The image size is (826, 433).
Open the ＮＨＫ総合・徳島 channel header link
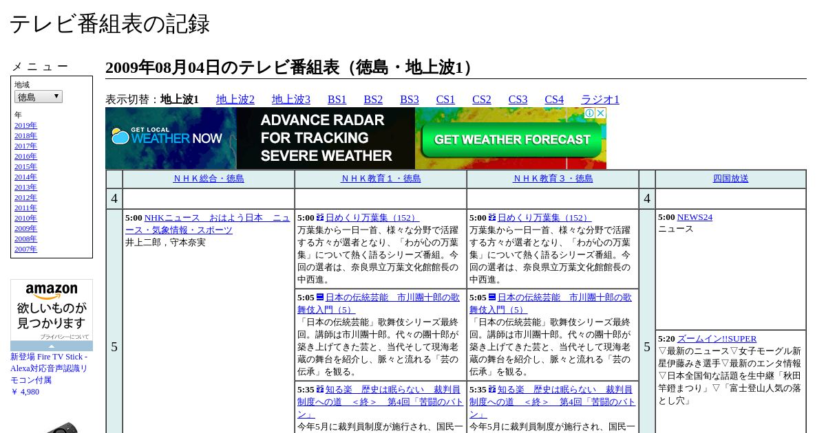209,179
